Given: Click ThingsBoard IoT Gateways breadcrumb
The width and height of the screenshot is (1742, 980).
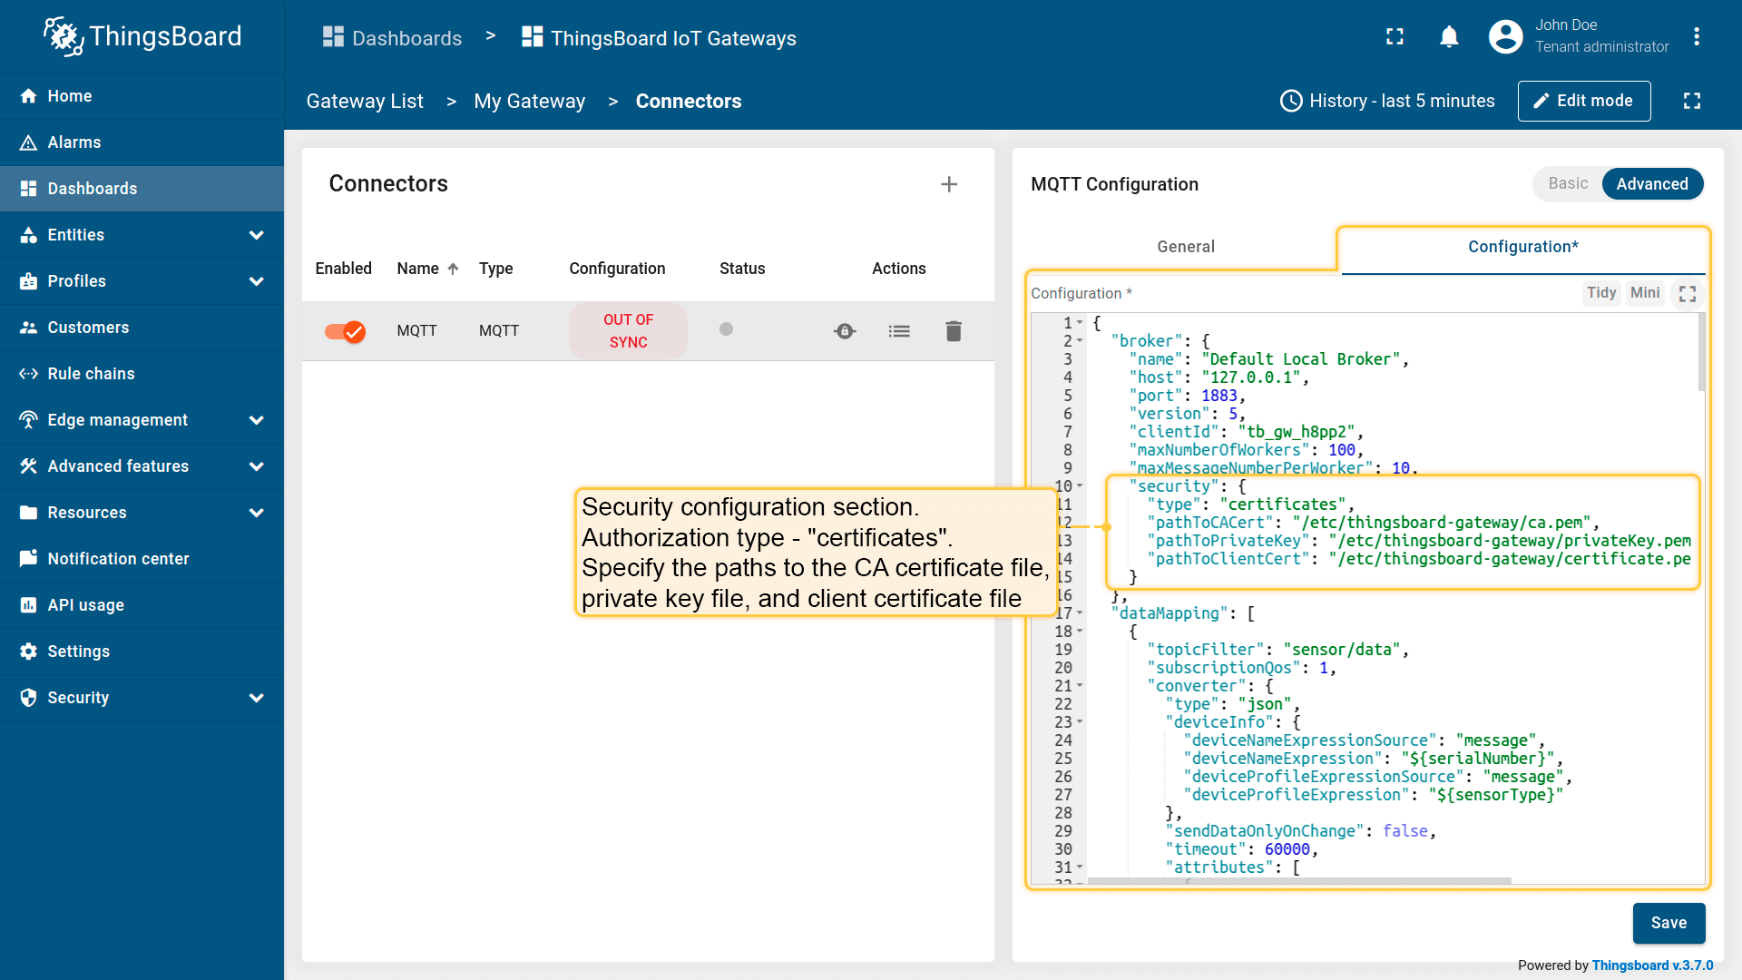Looking at the screenshot, I should point(660,38).
